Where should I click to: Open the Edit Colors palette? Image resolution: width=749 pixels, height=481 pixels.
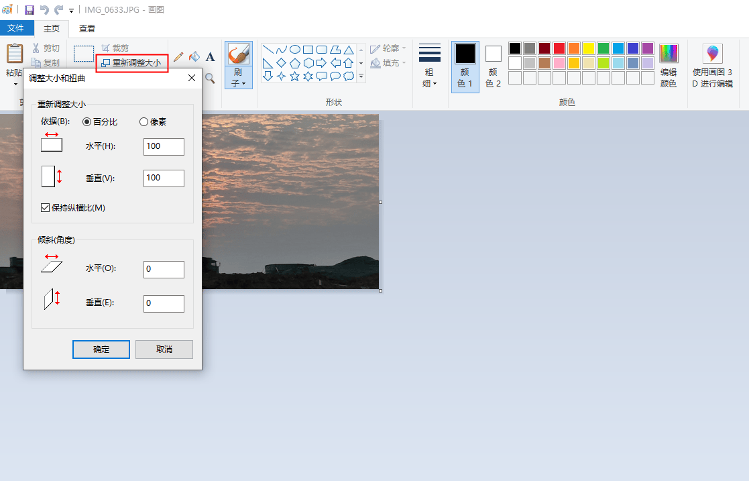669,67
